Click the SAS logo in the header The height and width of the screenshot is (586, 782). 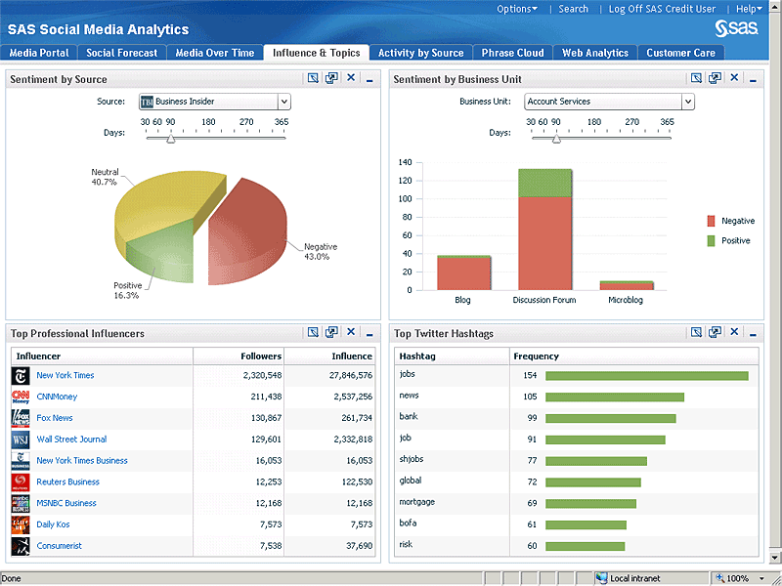(734, 27)
